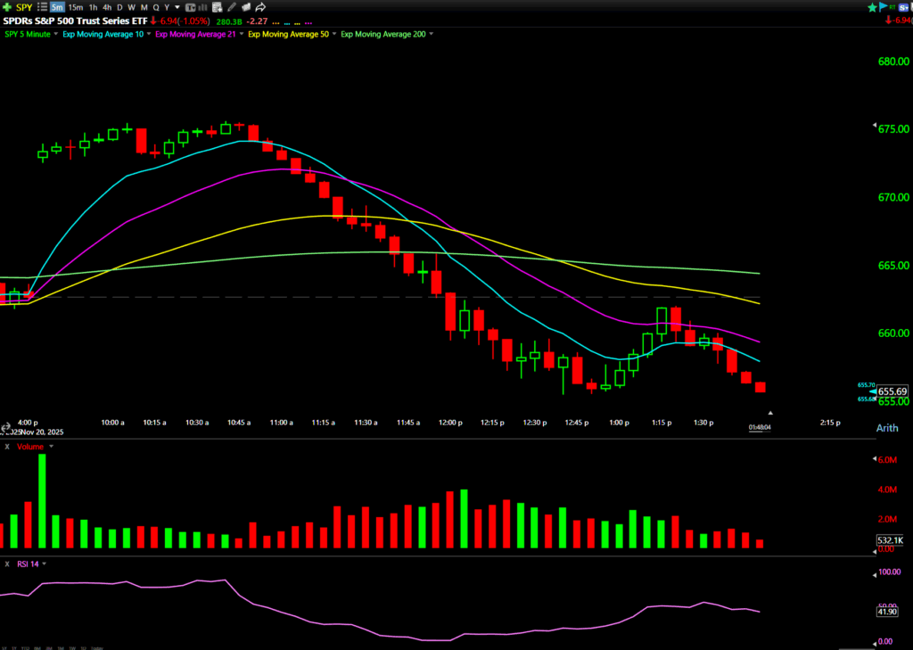Open the Exp Moving Average 50 label
913x650 pixels.
pos(289,34)
